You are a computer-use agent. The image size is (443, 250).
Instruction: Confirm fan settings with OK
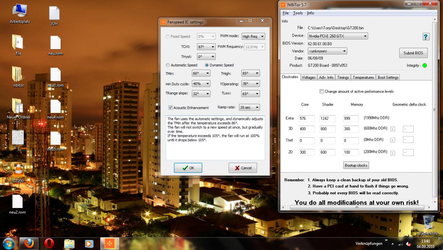pyautogui.click(x=188, y=168)
